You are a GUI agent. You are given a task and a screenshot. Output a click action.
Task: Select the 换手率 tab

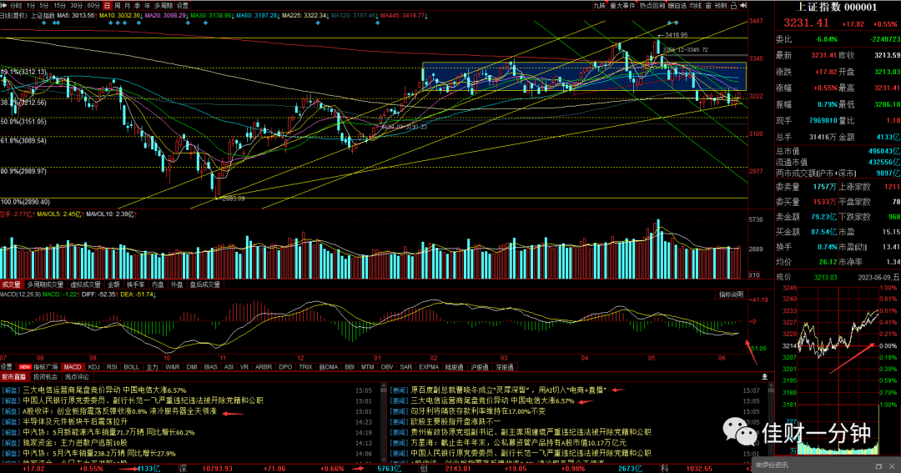[136, 284]
